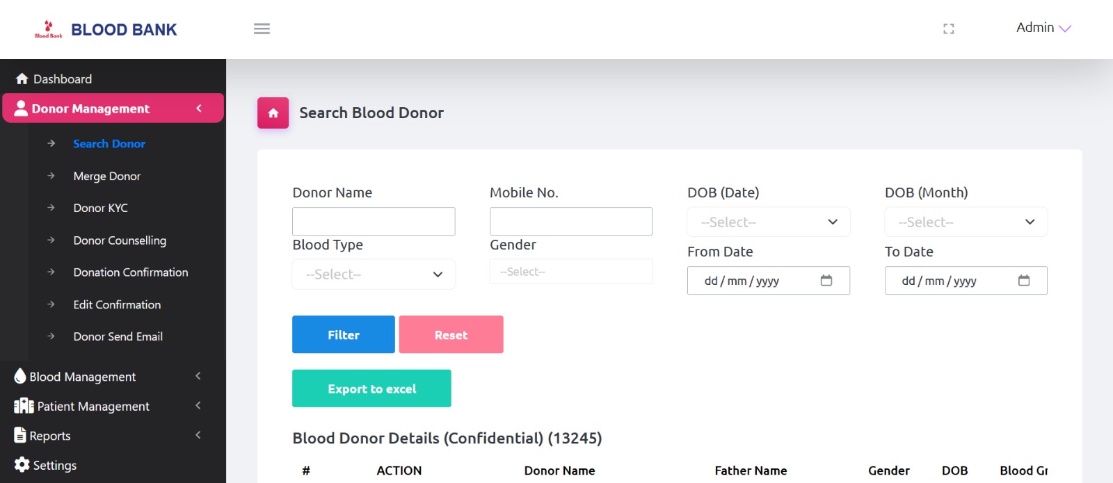
Task: Select Merge Donor in the sidebar
Action: tap(106, 176)
